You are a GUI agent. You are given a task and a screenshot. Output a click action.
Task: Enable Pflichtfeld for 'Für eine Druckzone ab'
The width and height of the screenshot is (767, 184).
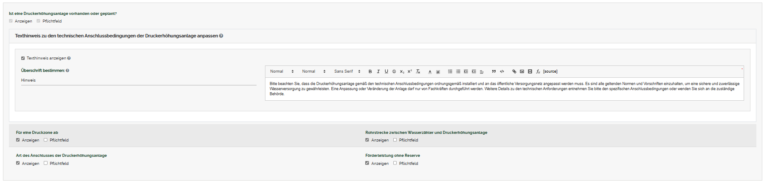click(45, 140)
